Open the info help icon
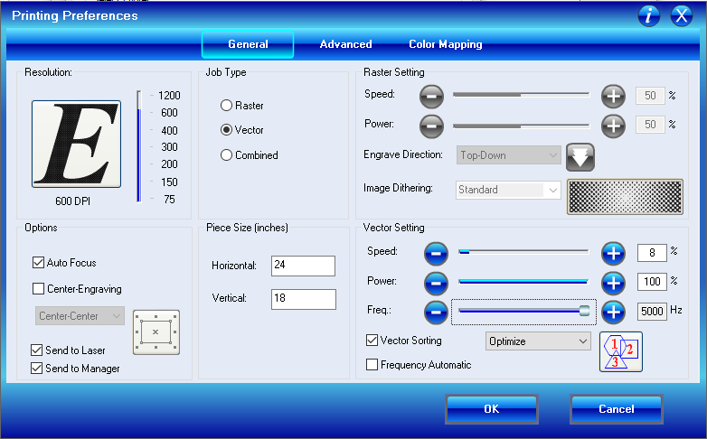Screen dimensions: 707x439 pos(649,16)
